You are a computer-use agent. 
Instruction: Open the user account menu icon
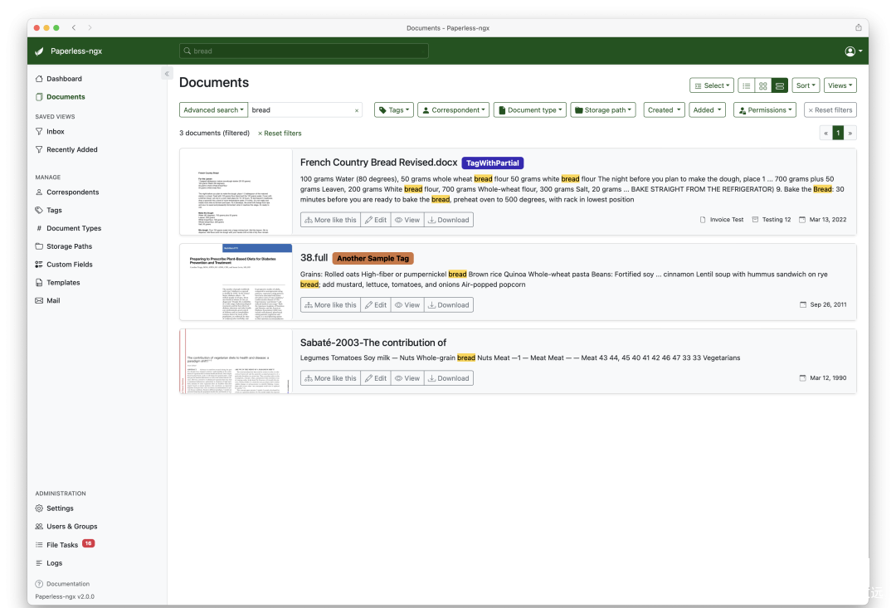pos(853,51)
